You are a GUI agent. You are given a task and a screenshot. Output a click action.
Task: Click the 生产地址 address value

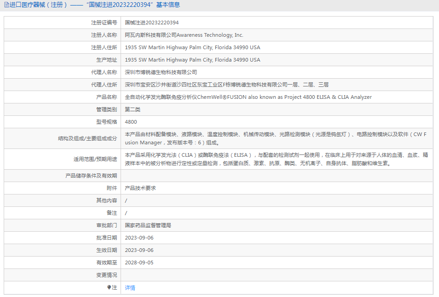[x=192, y=60]
